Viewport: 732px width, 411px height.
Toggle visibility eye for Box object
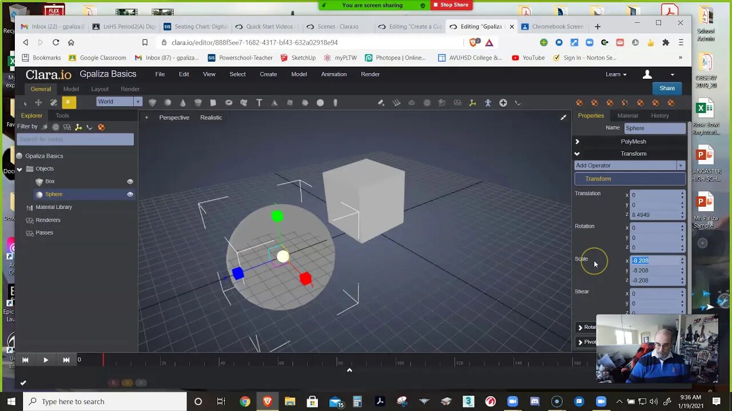pos(130,182)
